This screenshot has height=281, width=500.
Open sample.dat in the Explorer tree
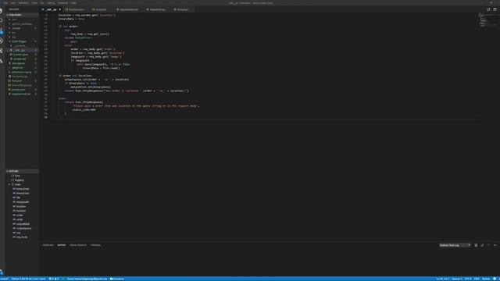(22, 59)
